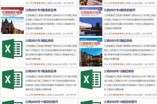Click the star rating of 江西2021年3期信息价

40,64
